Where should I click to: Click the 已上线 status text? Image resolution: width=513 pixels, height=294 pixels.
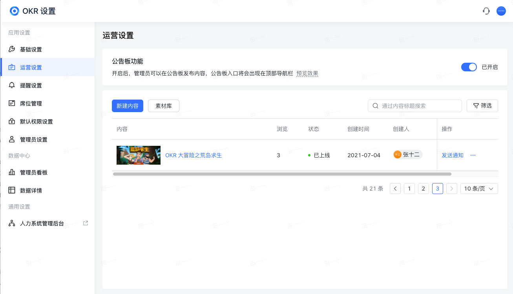point(322,155)
